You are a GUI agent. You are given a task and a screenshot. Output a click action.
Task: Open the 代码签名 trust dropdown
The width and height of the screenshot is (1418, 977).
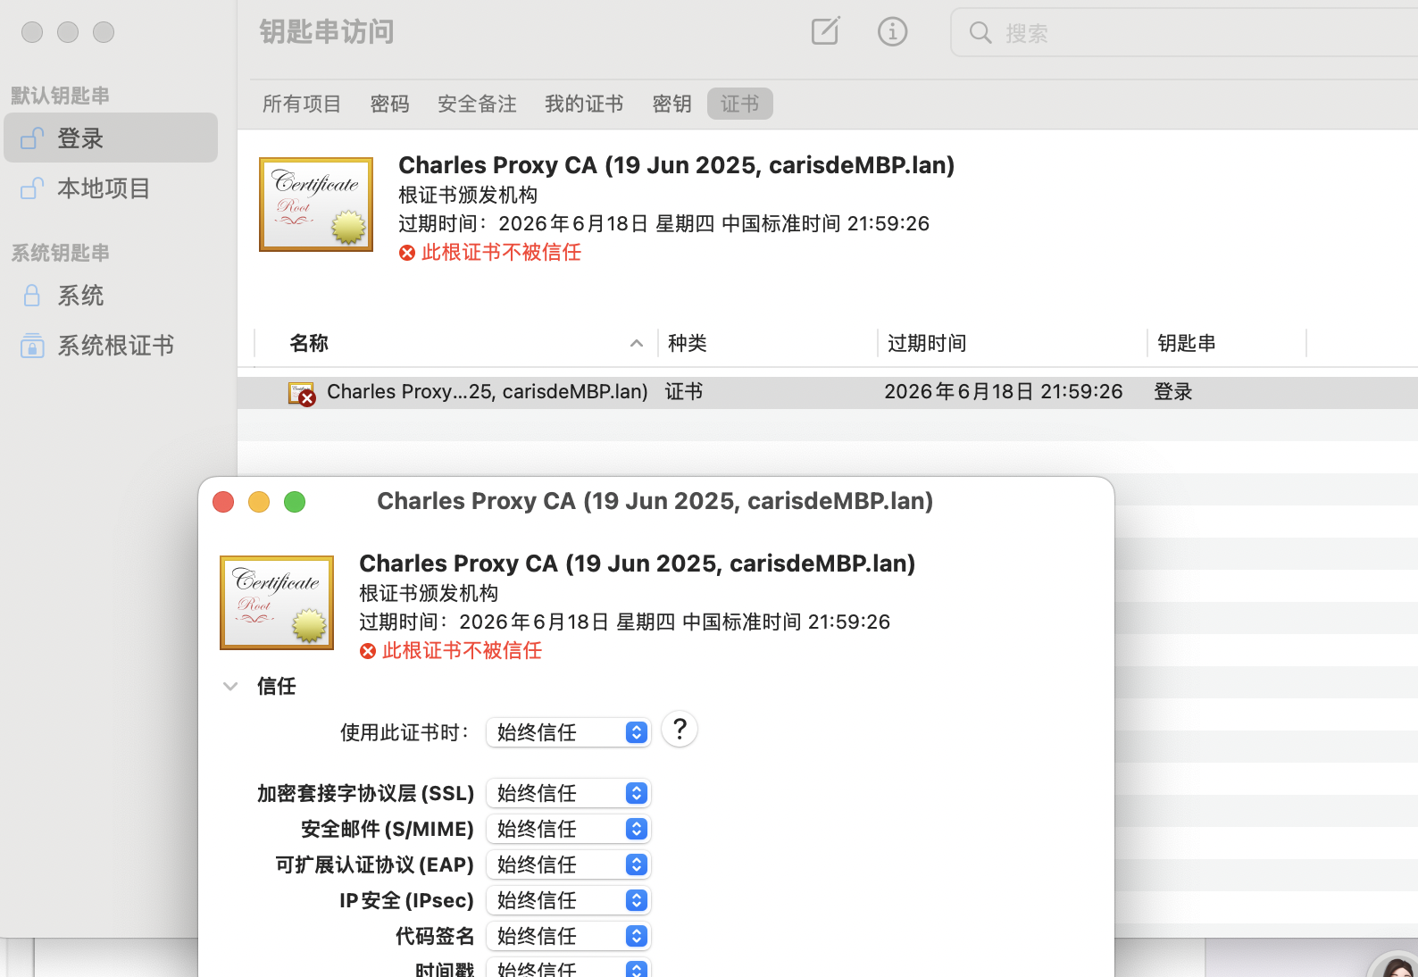point(569,936)
